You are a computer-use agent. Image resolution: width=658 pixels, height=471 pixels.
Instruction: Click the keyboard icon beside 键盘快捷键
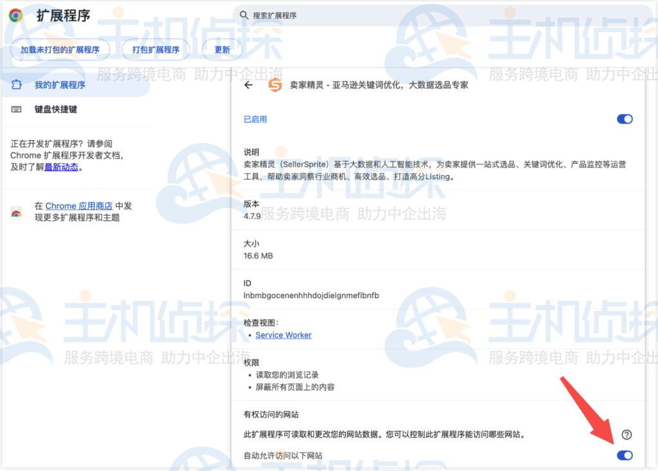(16, 109)
